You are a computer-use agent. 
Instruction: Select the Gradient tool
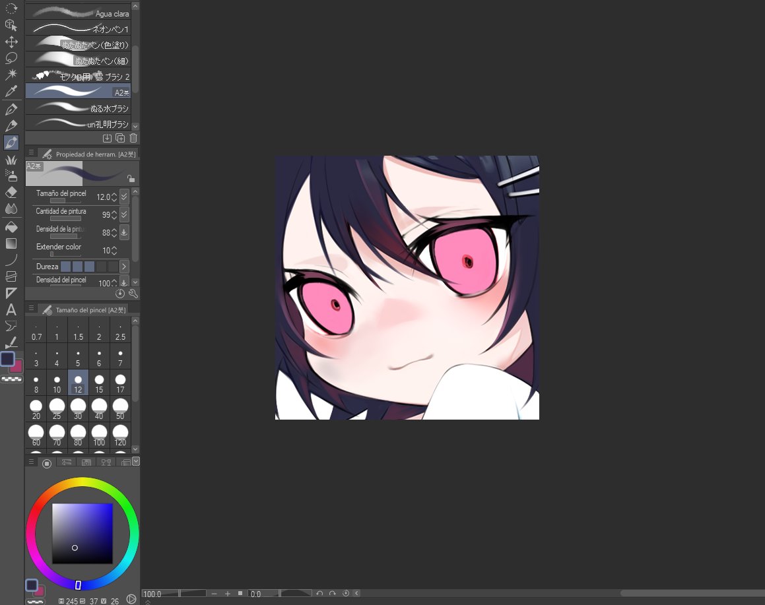[11, 243]
